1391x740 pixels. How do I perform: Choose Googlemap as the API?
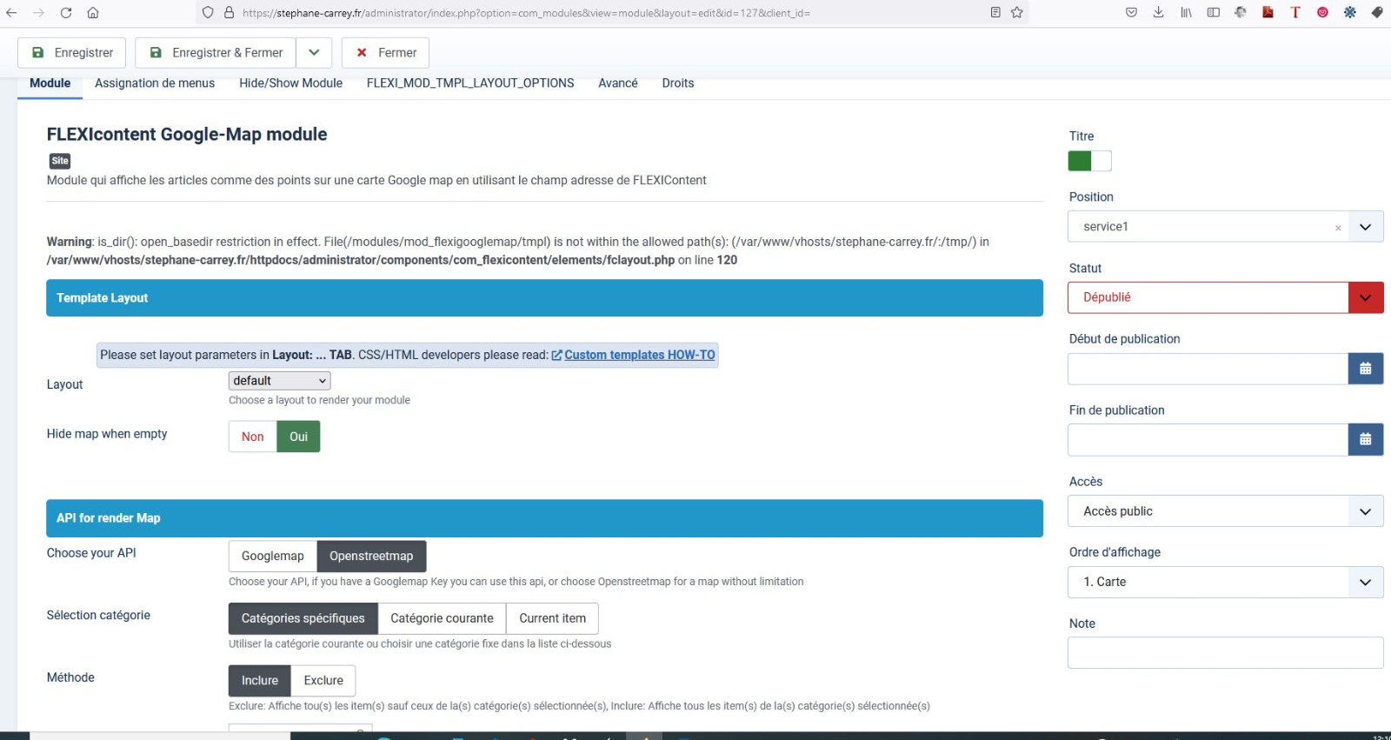pyautogui.click(x=273, y=557)
